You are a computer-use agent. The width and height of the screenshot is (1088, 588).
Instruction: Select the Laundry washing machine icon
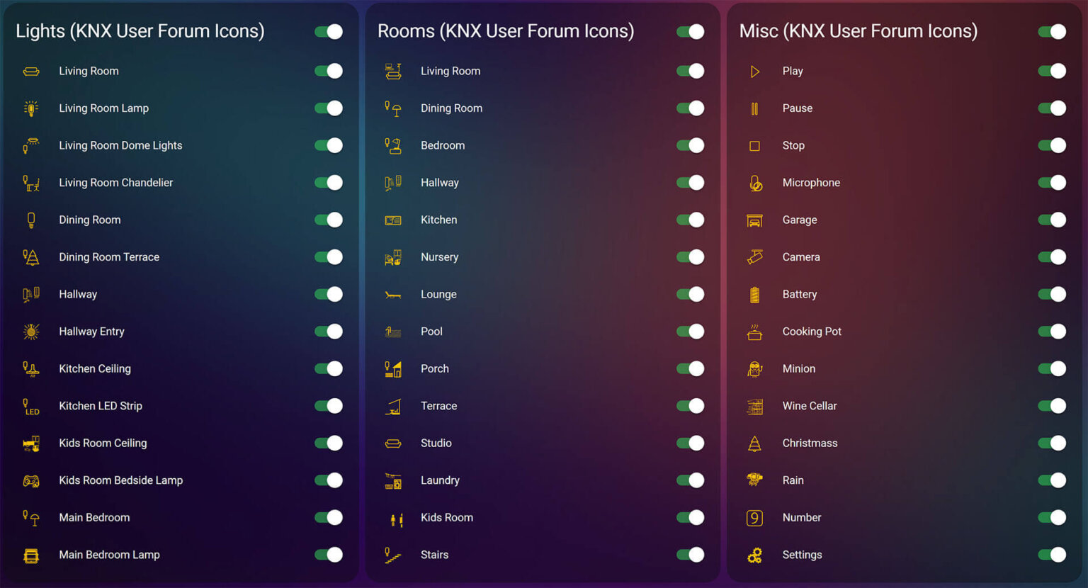pyautogui.click(x=392, y=480)
